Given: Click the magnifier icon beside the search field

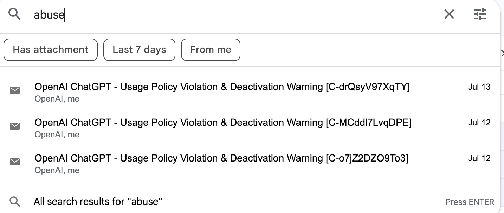Looking at the screenshot, I should (15, 14).
